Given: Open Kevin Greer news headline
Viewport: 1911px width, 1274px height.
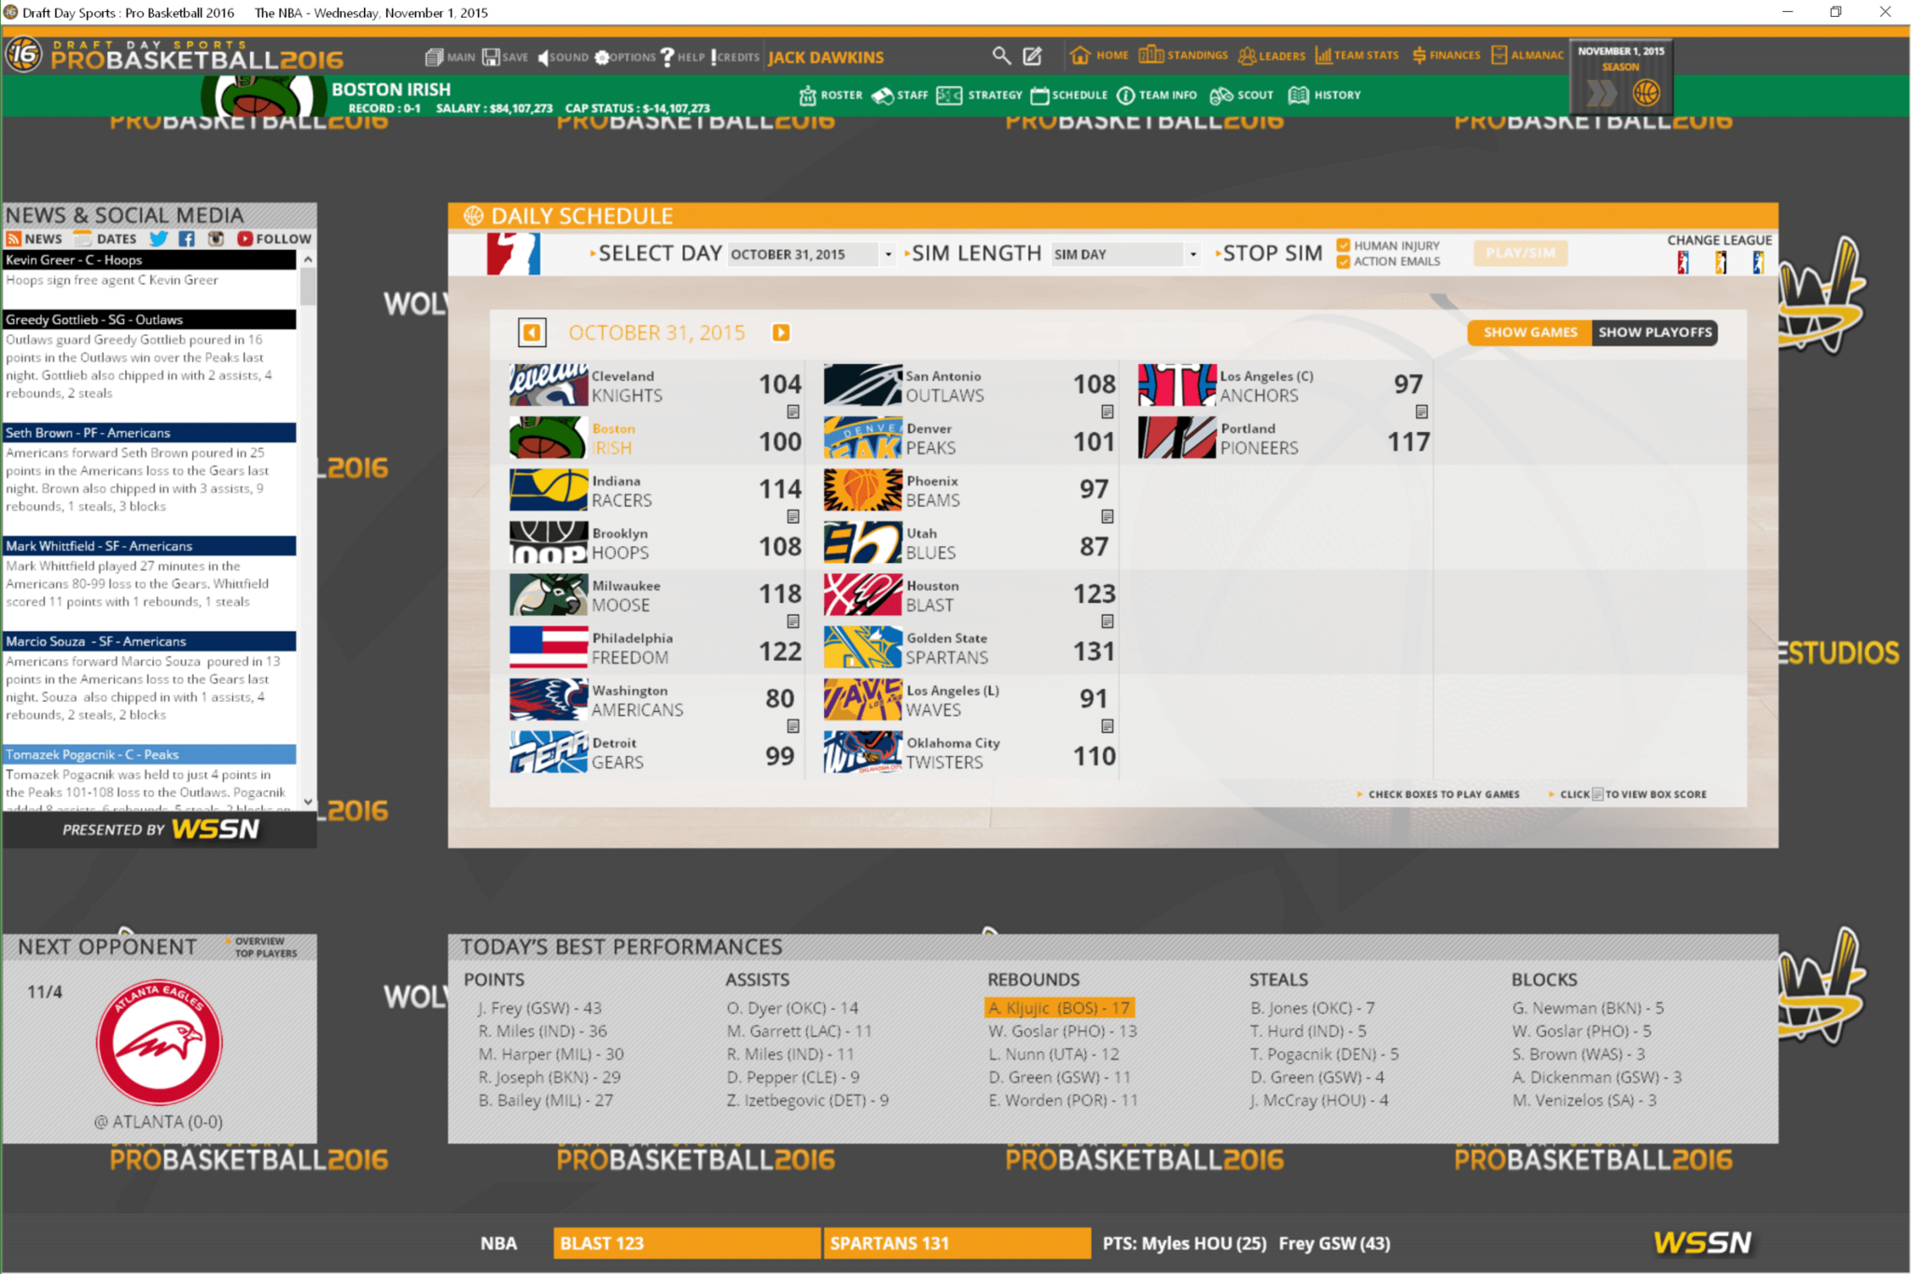Looking at the screenshot, I should pos(149,259).
